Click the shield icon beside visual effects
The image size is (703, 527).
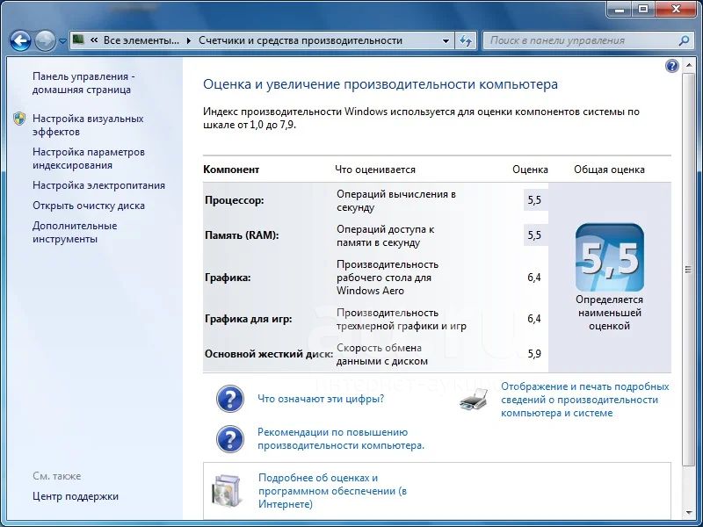pyautogui.click(x=19, y=119)
